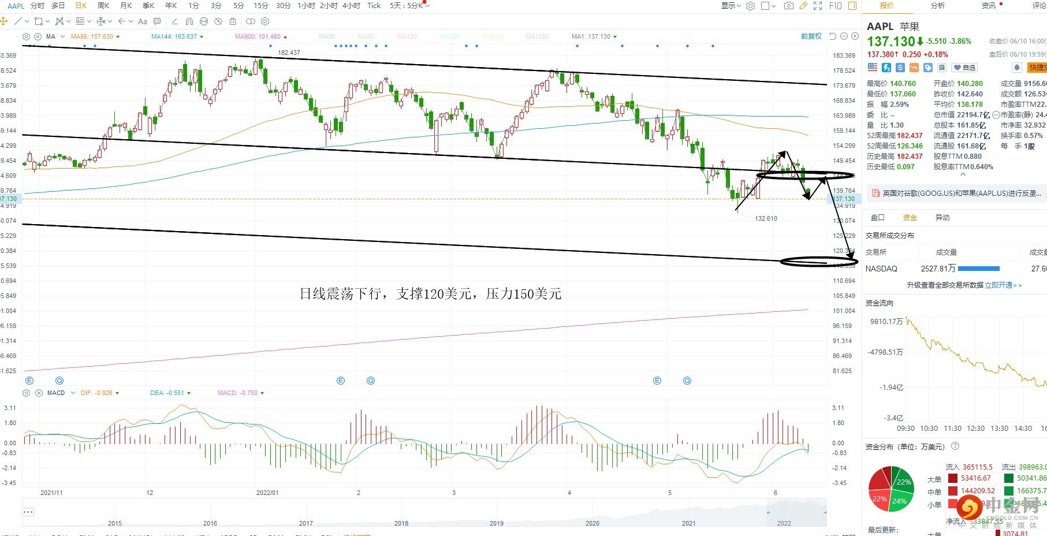
Task: Remove the MACD indicator
Action: coord(39,393)
